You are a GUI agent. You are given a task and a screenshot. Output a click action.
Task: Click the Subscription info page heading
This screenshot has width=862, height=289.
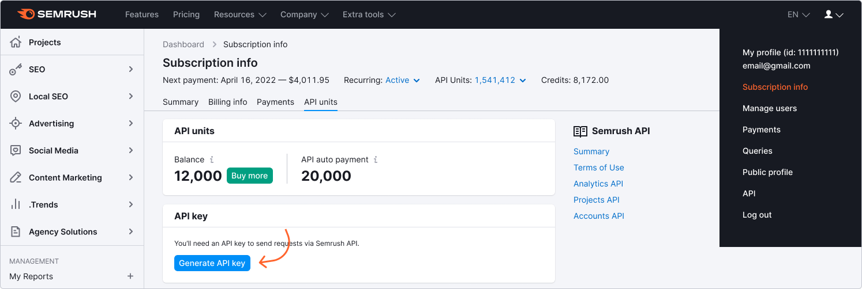click(x=210, y=63)
